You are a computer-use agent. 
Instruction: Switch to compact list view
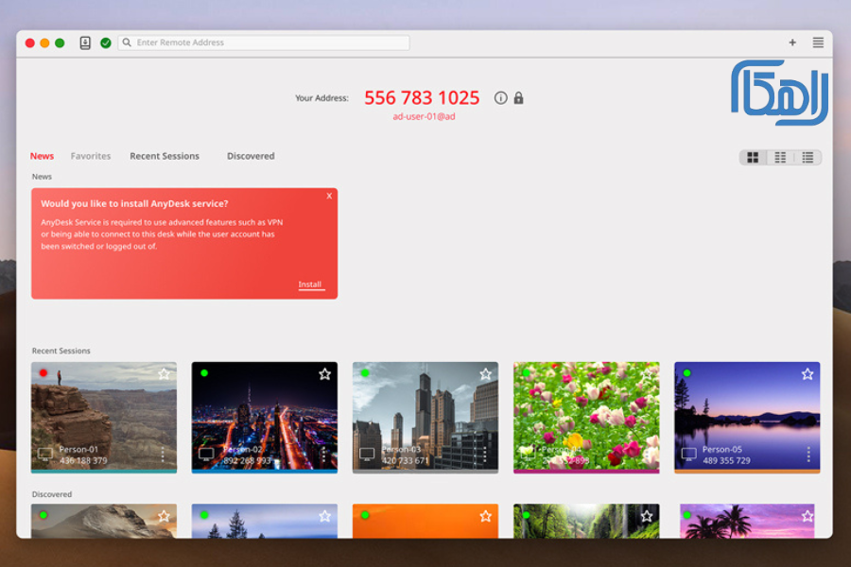pyautogui.click(x=808, y=158)
